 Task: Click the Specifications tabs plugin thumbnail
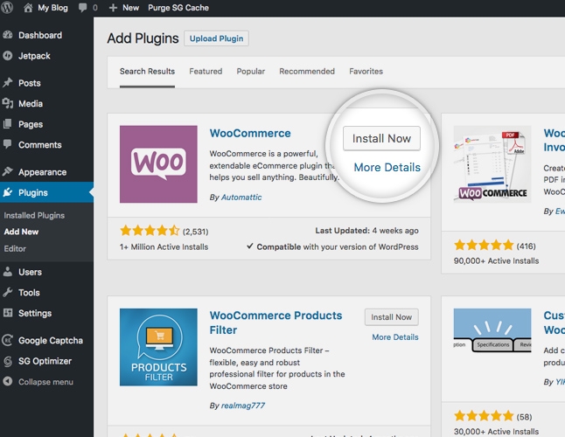(x=492, y=331)
